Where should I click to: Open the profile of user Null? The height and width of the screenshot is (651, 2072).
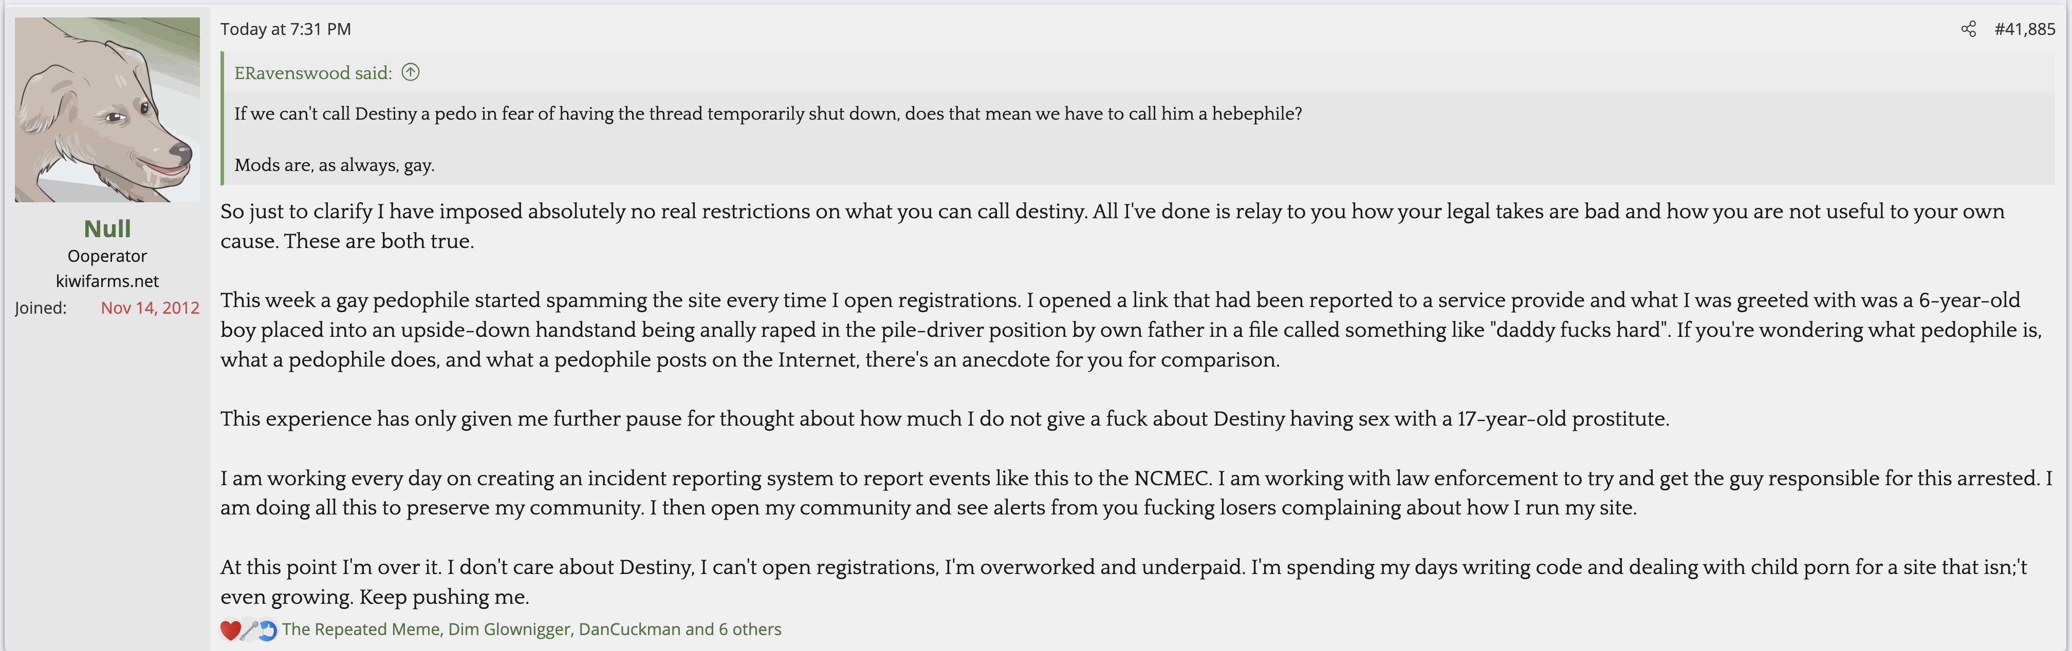click(x=107, y=229)
